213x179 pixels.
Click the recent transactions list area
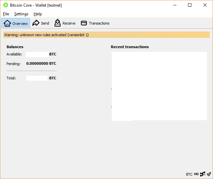click(x=159, y=86)
